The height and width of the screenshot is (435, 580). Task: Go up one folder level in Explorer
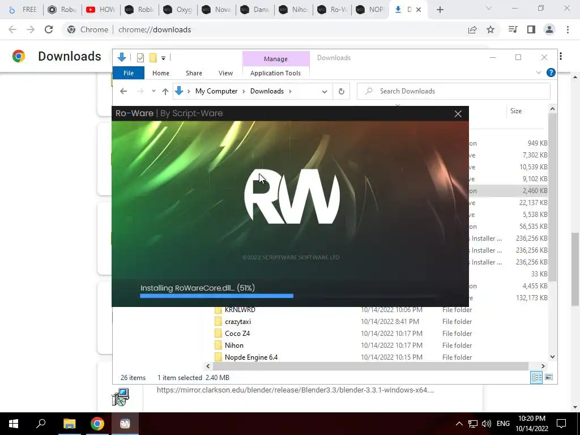pos(165,91)
